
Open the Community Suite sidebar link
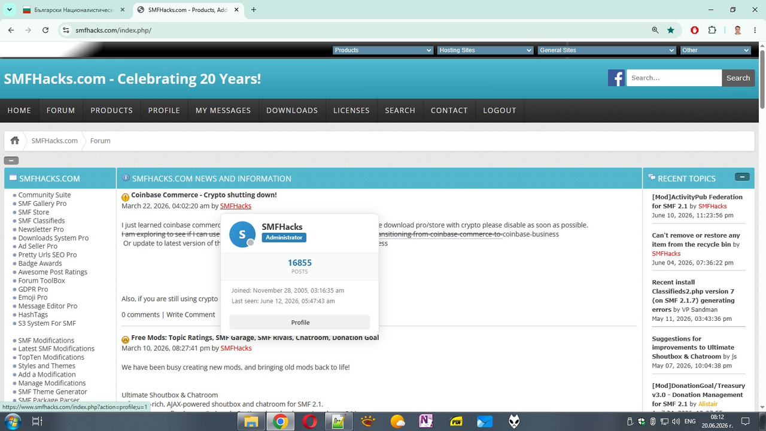[44, 195]
